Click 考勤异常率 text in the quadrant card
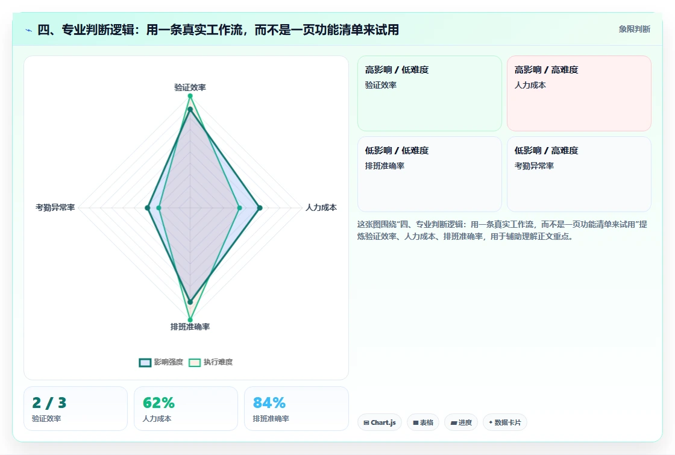The image size is (675, 455). (x=534, y=166)
